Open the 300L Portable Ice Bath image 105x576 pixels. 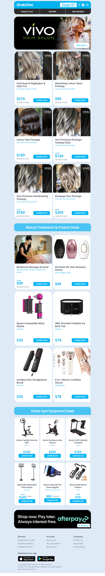72,306
